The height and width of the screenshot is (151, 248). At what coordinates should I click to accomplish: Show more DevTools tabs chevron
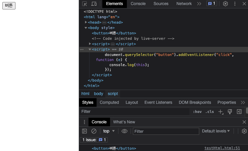[199, 4]
